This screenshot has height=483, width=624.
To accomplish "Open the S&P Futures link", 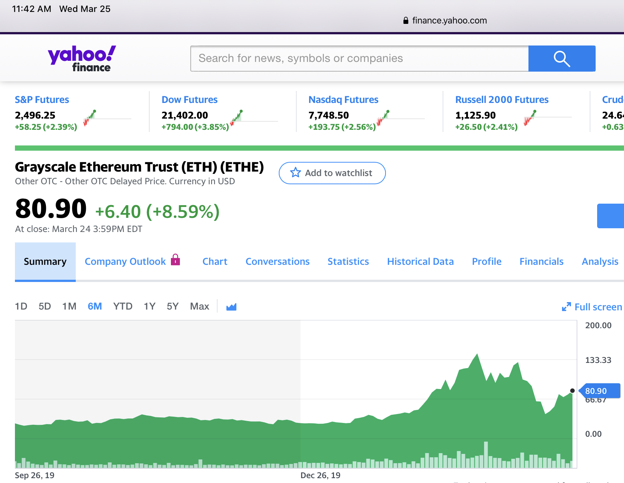I will [x=42, y=100].
